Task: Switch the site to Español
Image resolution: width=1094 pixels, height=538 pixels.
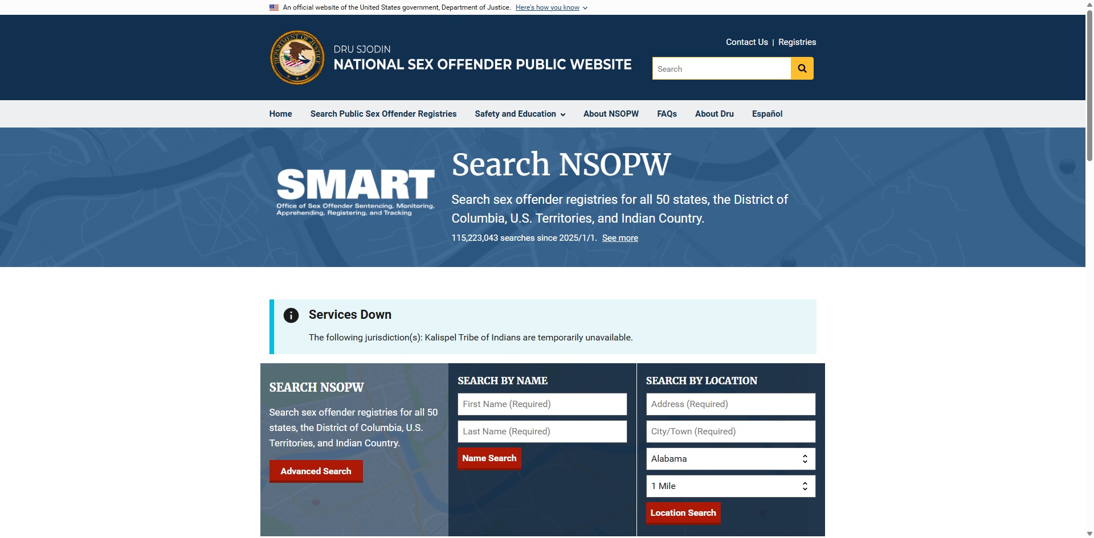Action: [x=767, y=114]
